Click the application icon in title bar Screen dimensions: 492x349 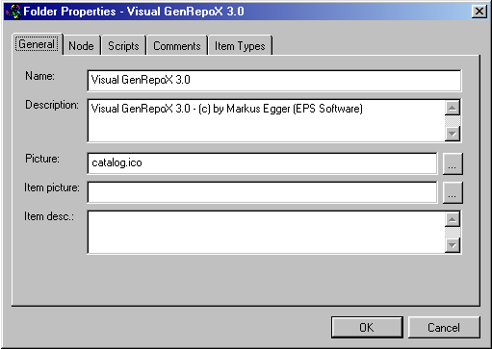13,12
